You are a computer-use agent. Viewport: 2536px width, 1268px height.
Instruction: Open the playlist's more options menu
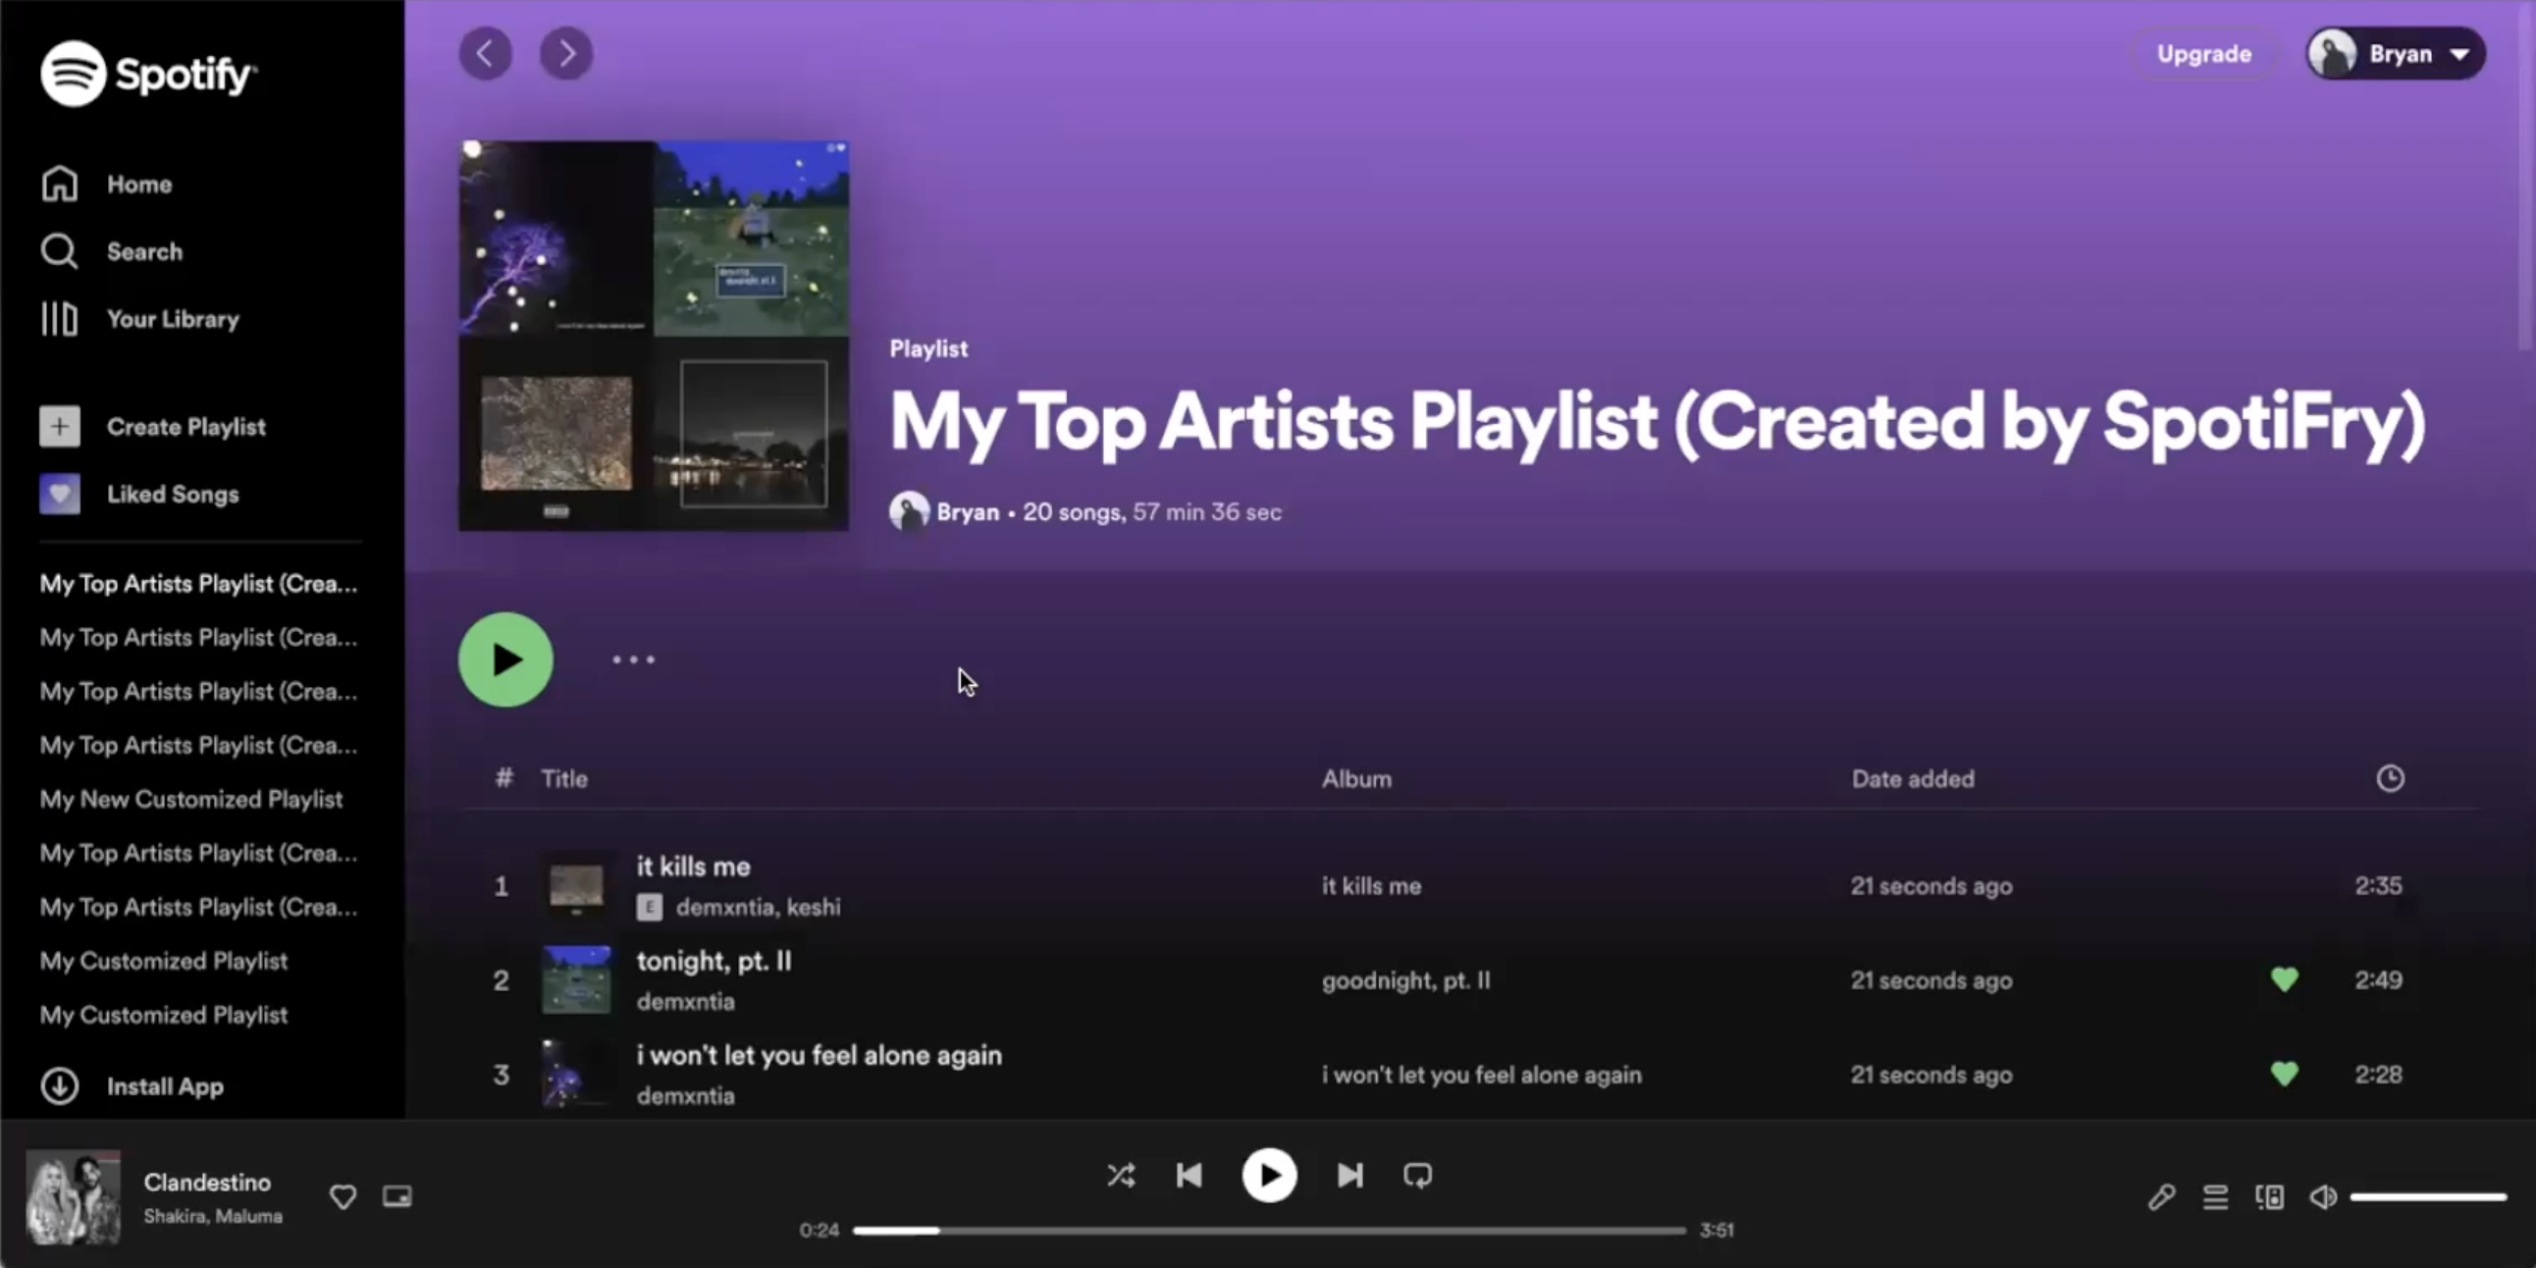pyautogui.click(x=633, y=659)
